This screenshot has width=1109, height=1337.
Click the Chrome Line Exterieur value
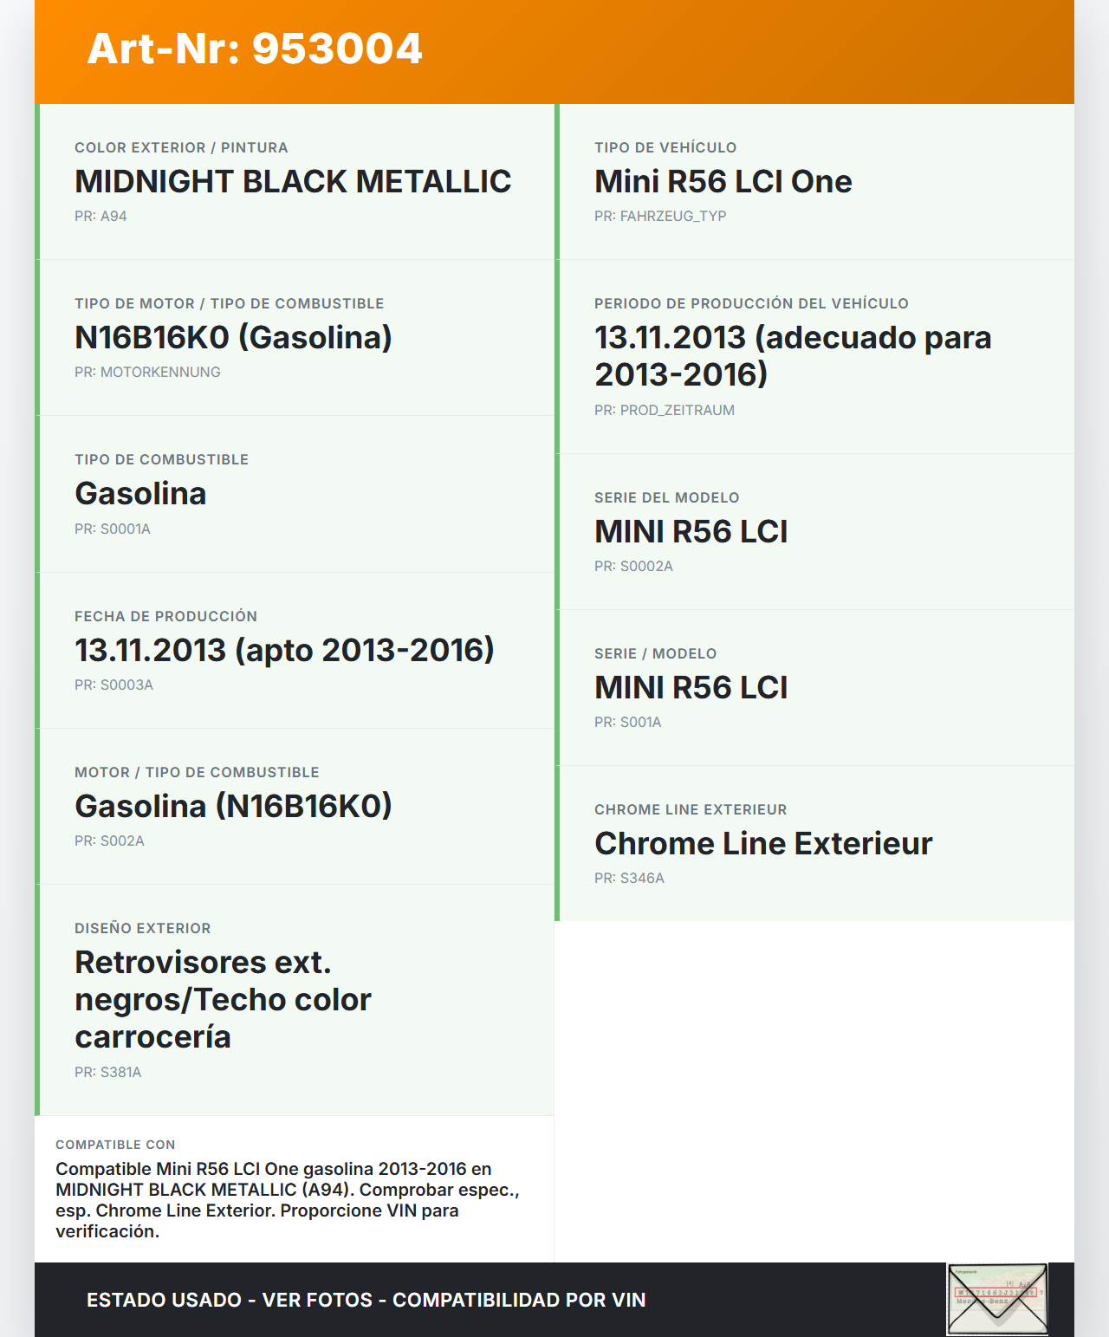762,844
